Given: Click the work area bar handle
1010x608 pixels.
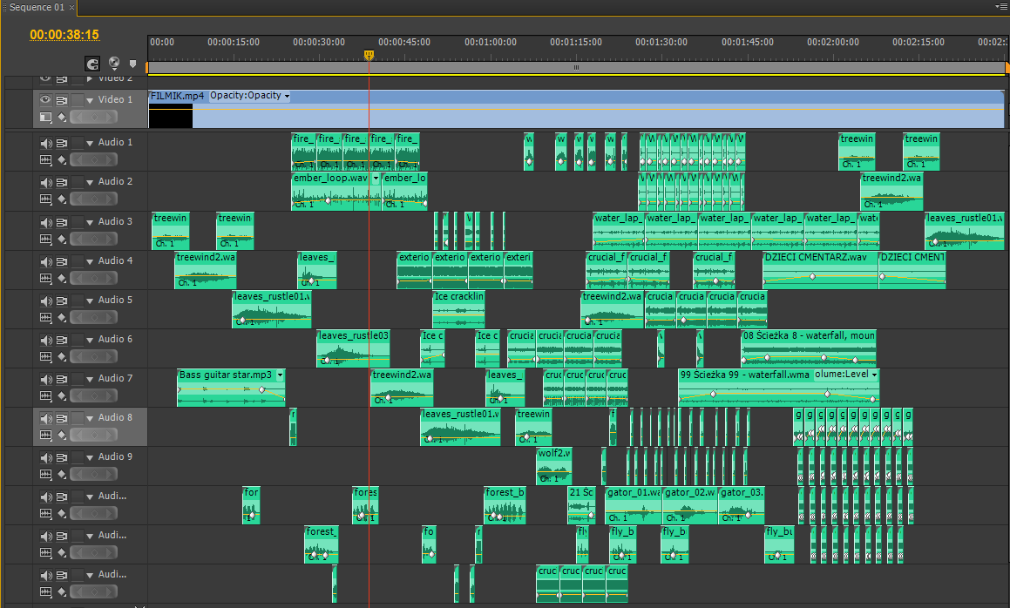Looking at the screenshot, I should [x=577, y=67].
